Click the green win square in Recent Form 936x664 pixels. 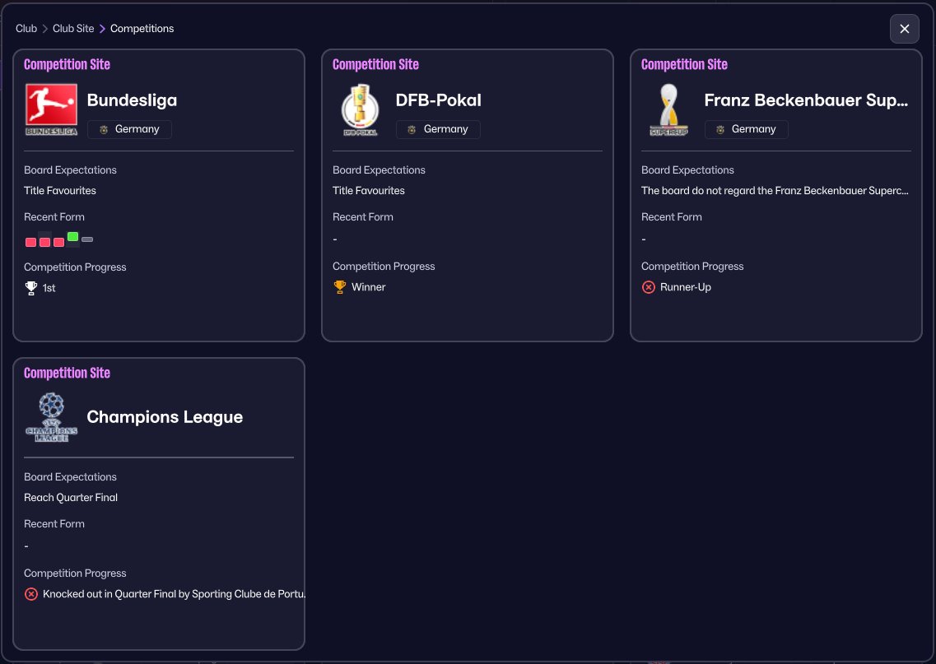[72, 237]
